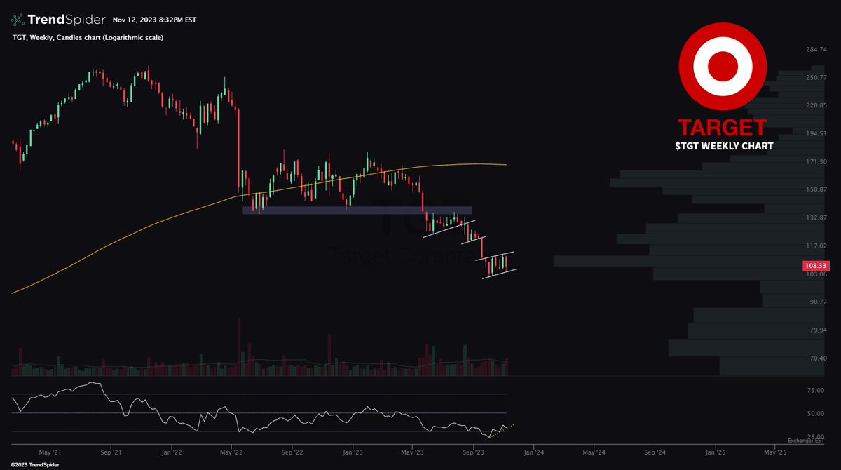This screenshot has height=470, width=841.
Task: Click the 117.02 price axis label
Action: (x=816, y=246)
